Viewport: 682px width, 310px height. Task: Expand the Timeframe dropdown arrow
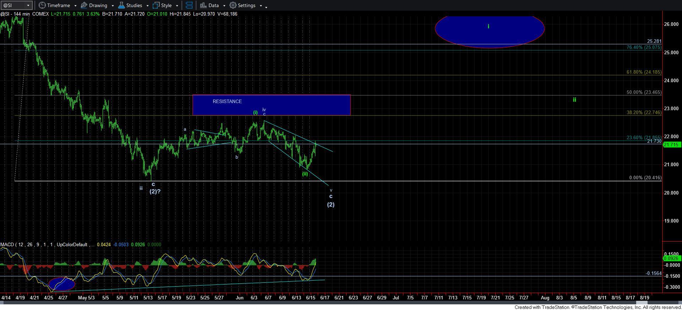(x=75, y=6)
